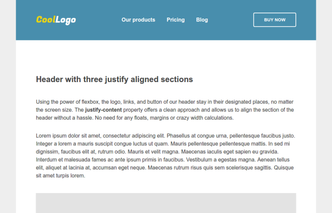Click the "Header with three justify aligned sections" heading
This screenshot has width=332, height=213.
click(114, 79)
